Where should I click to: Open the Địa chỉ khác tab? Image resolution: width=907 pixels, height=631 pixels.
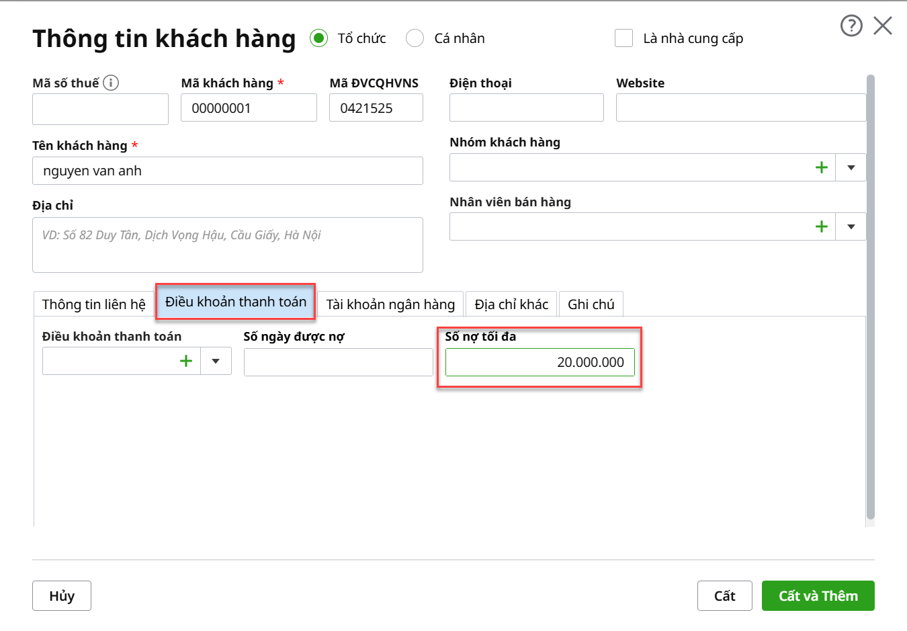point(511,304)
